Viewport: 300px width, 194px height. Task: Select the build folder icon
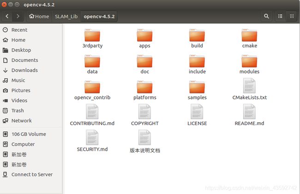tap(197, 35)
